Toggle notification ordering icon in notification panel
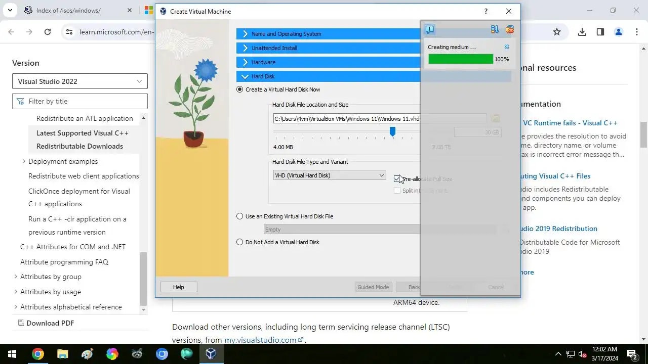 (x=495, y=29)
